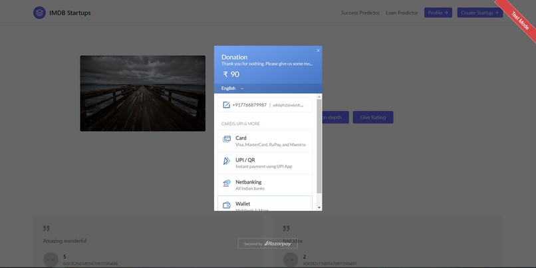Click the Donation title text
The width and height of the screenshot is (536, 268).
coord(235,57)
